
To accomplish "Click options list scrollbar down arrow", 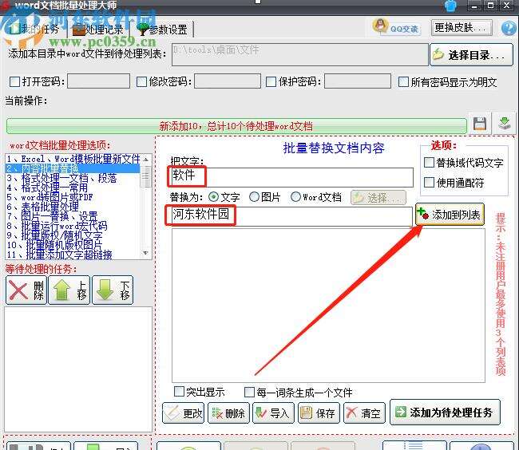I will (x=145, y=253).
